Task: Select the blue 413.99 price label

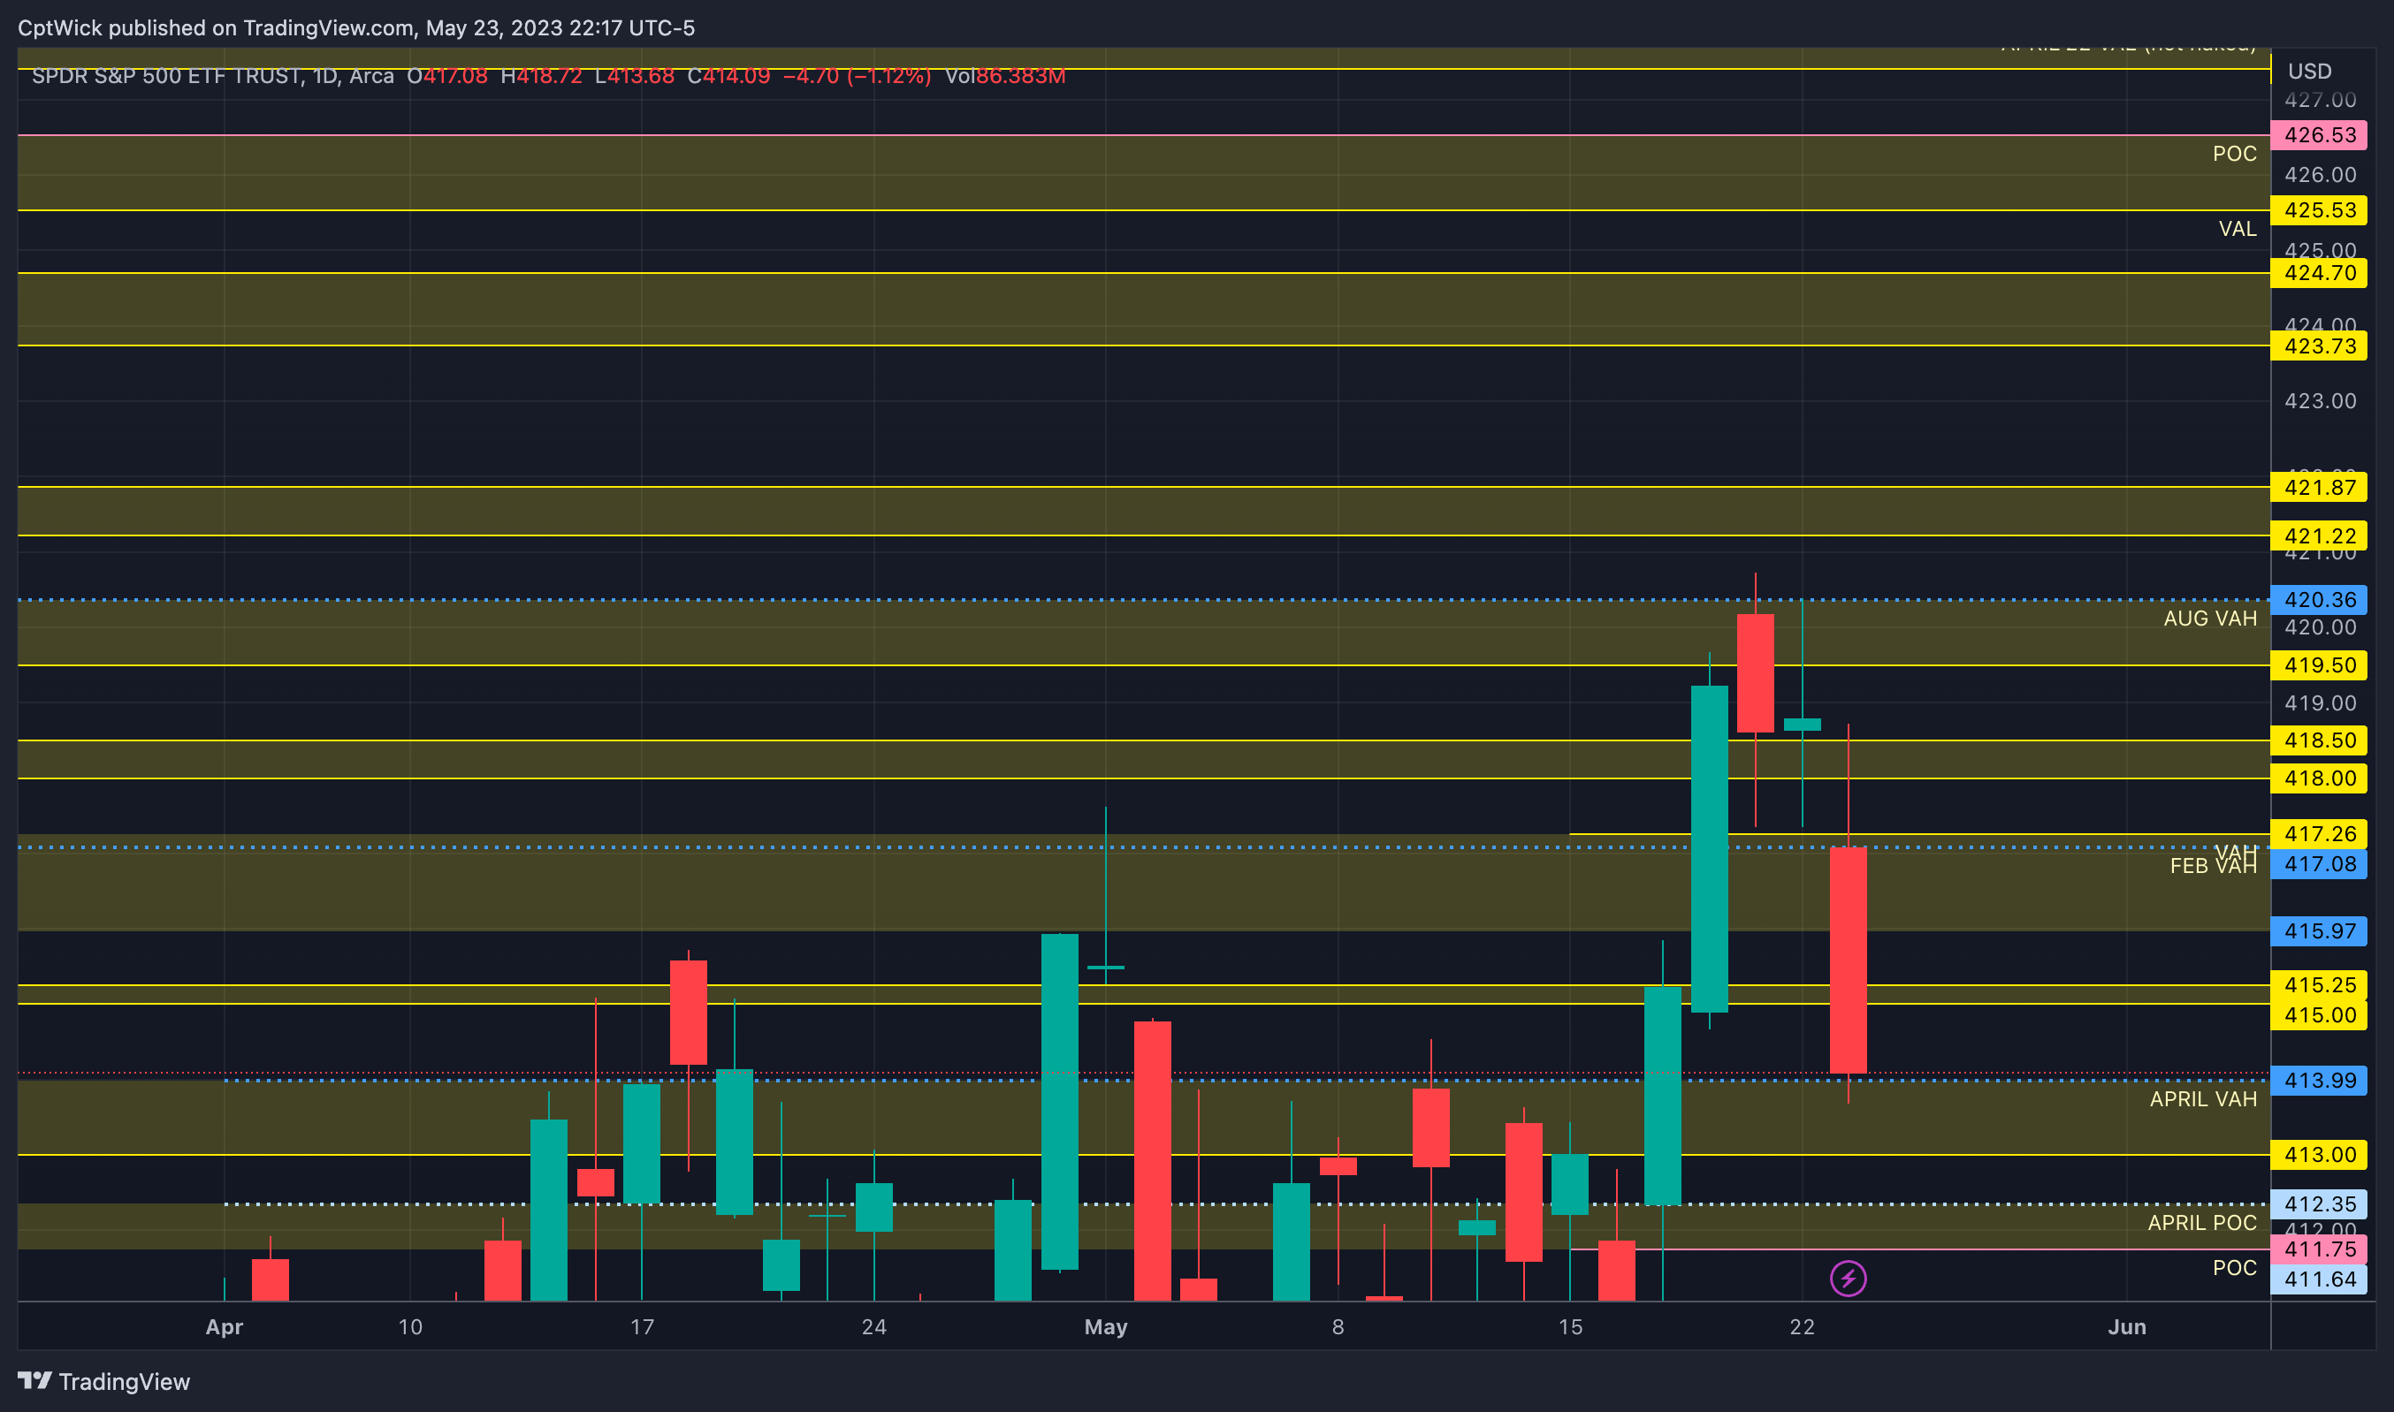Action: (2319, 1081)
